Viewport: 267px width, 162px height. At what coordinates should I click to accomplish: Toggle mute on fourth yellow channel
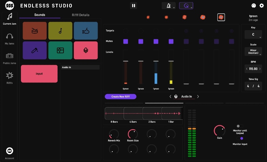pos(171,41)
